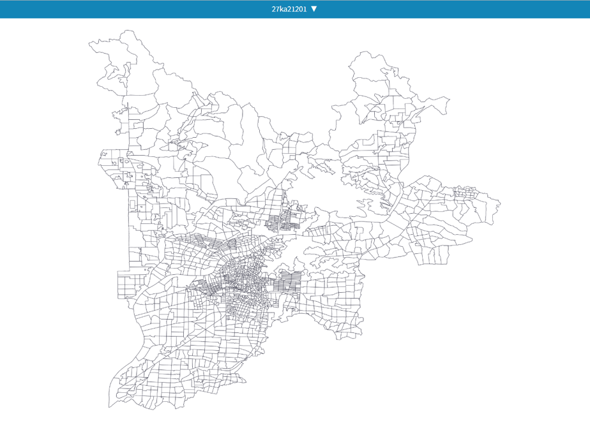
Task: Open the 27ka21201 dropdown arrow
Action: click(x=314, y=9)
